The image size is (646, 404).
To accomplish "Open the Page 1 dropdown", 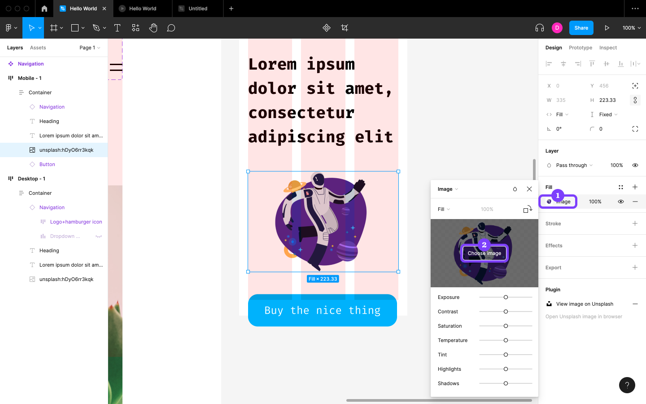I will click(x=90, y=48).
